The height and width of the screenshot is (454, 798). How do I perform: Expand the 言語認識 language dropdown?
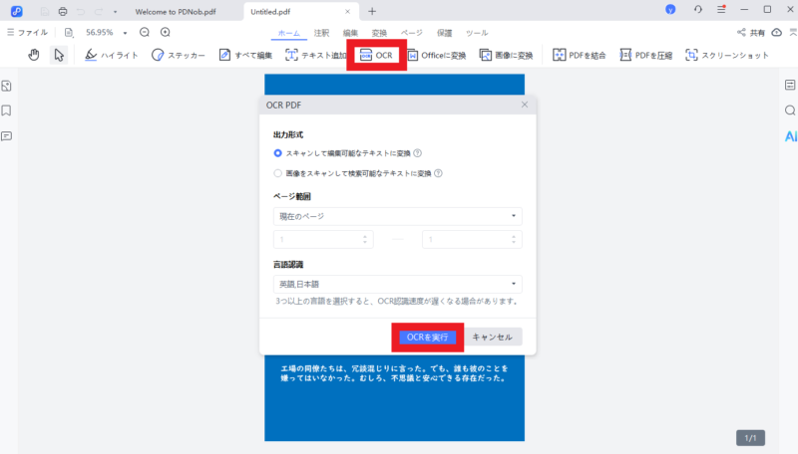point(397,284)
